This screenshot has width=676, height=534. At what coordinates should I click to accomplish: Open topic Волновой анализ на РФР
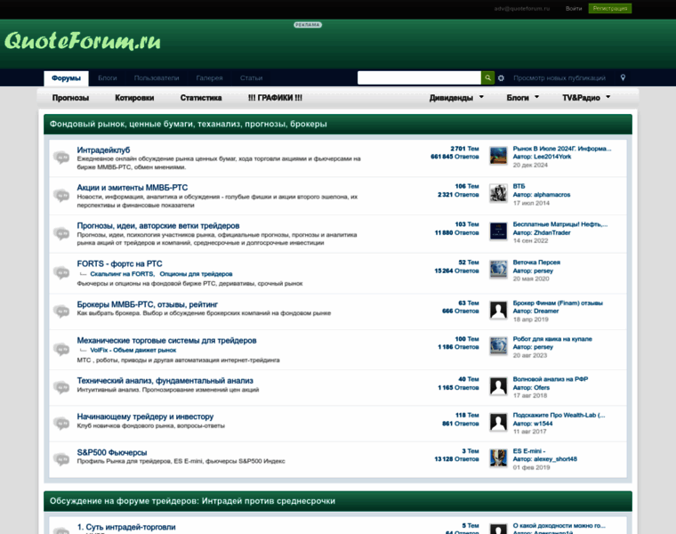(x=551, y=379)
